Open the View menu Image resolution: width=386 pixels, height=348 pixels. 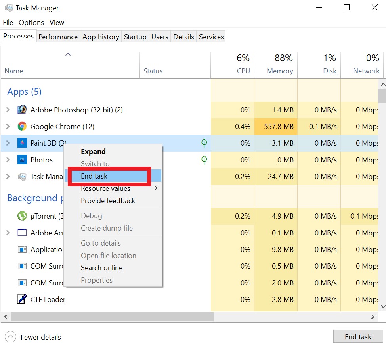[x=57, y=23]
